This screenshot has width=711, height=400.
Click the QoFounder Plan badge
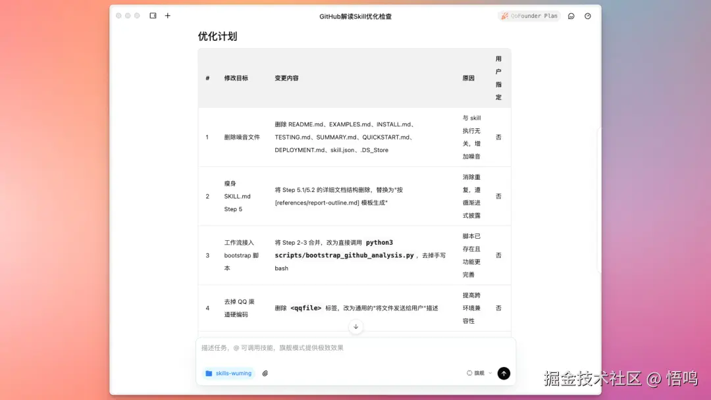tap(529, 16)
